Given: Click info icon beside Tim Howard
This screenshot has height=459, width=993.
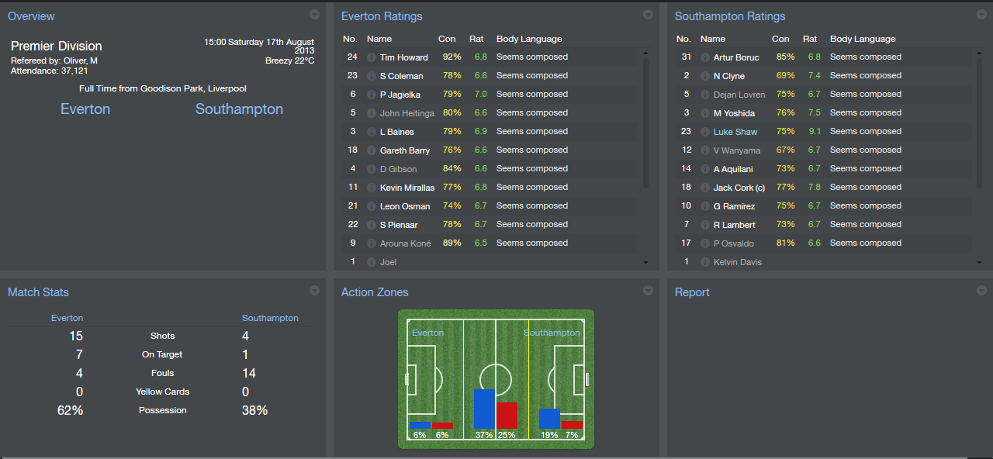Looking at the screenshot, I should coord(371,57).
